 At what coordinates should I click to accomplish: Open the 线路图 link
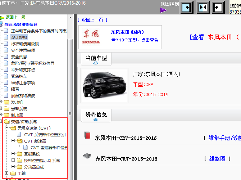pos(217,159)
